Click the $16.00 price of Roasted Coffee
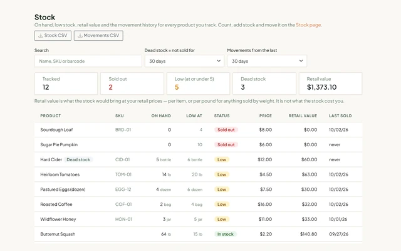The height and width of the screenshot is (251, 401). (264, 204)
